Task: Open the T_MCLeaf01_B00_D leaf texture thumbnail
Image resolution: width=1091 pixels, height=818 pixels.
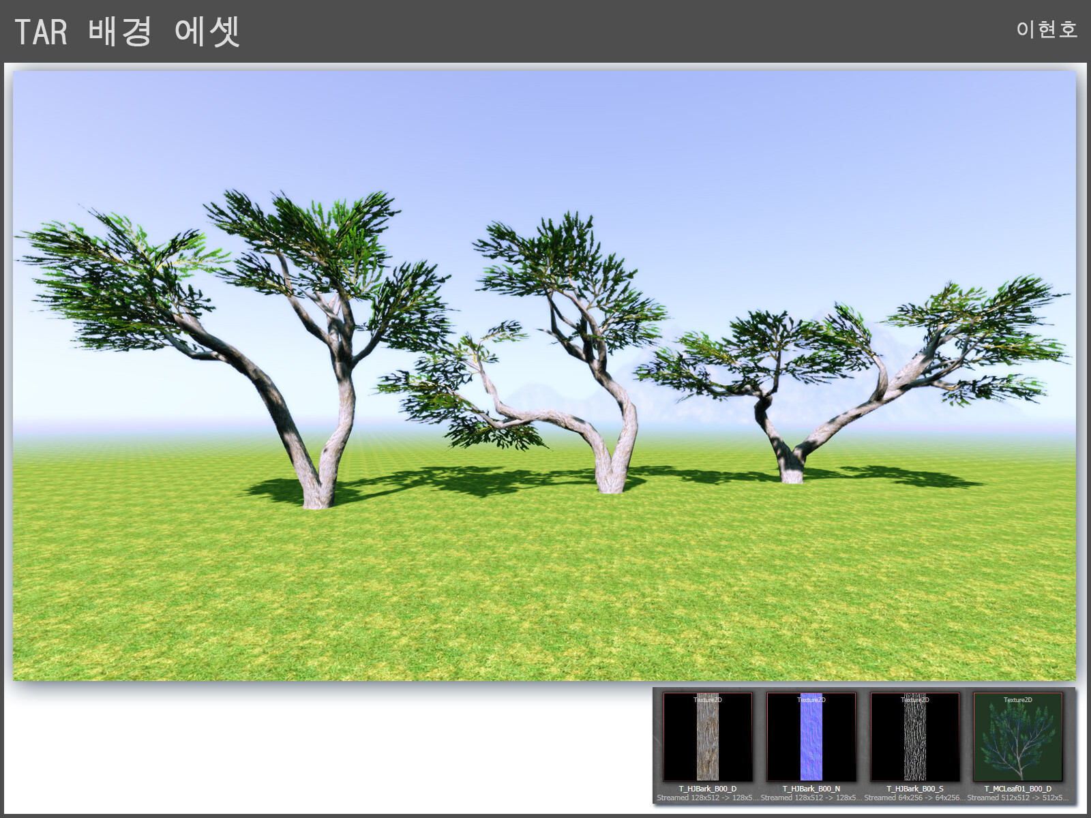Action: [1019, 740]
